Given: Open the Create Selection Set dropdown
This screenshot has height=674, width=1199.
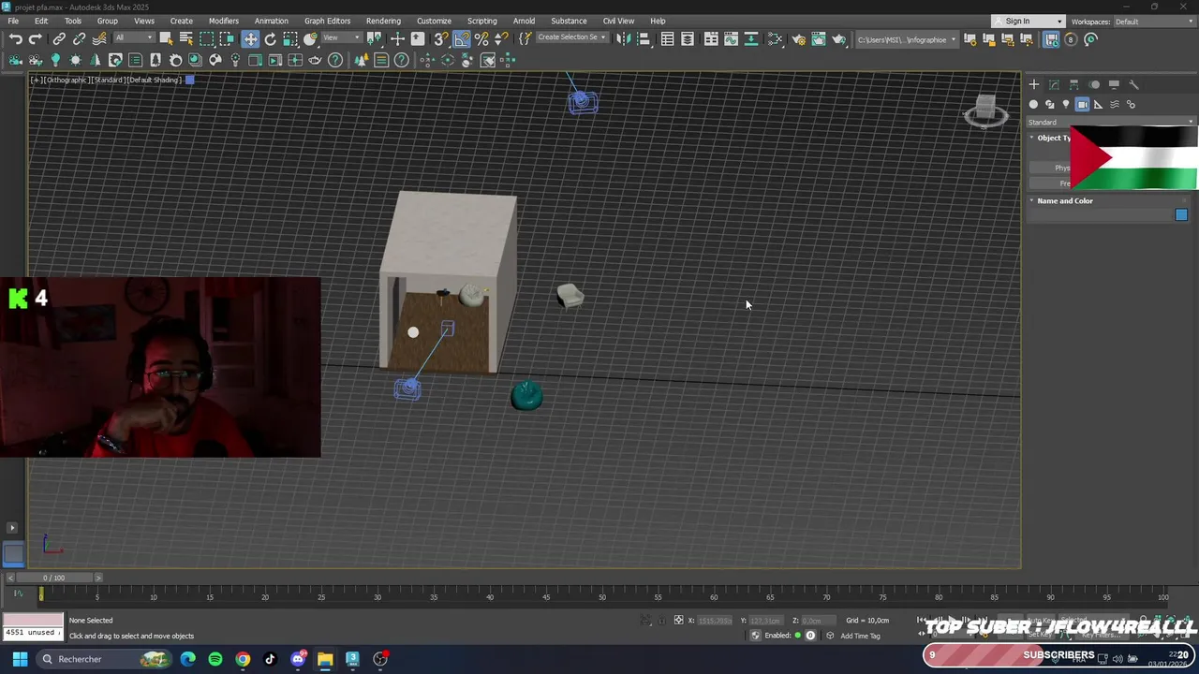Looking at the screenshot, I should point(572,38).
